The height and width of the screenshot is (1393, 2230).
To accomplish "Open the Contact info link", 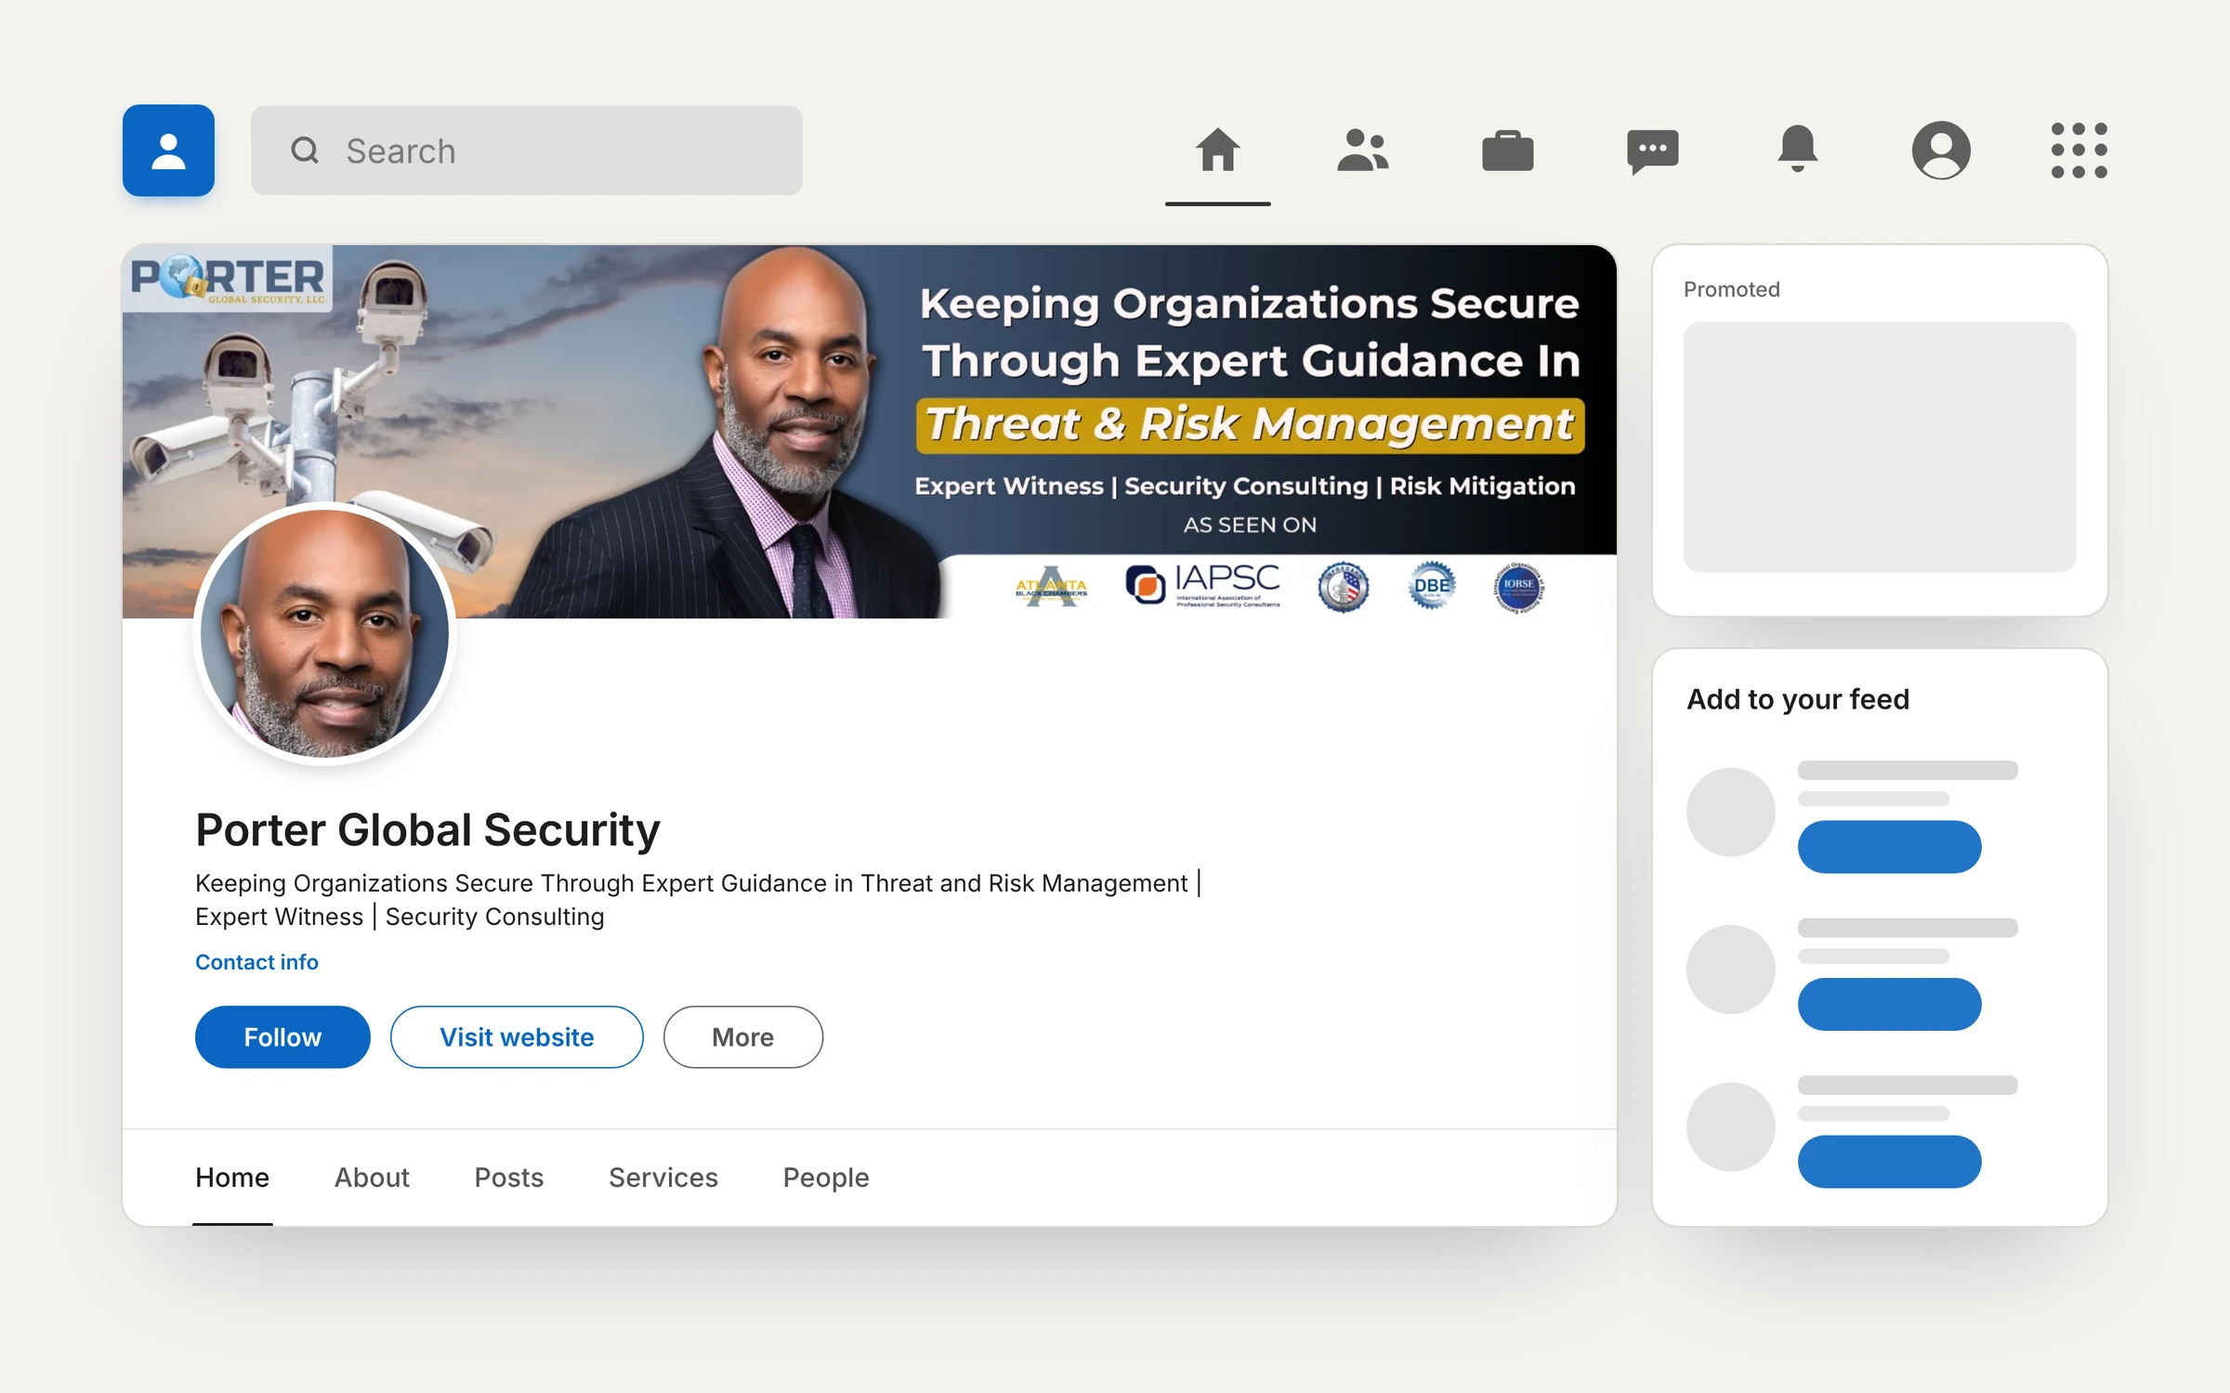I will 256,962.
